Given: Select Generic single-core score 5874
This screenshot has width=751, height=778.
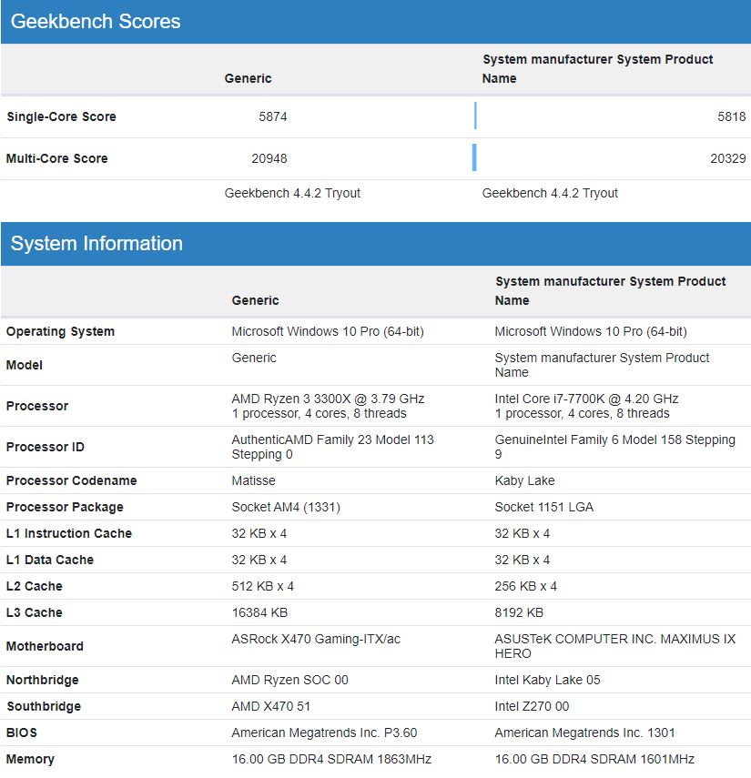Looking at the screenshot, I should coord(273,116).
